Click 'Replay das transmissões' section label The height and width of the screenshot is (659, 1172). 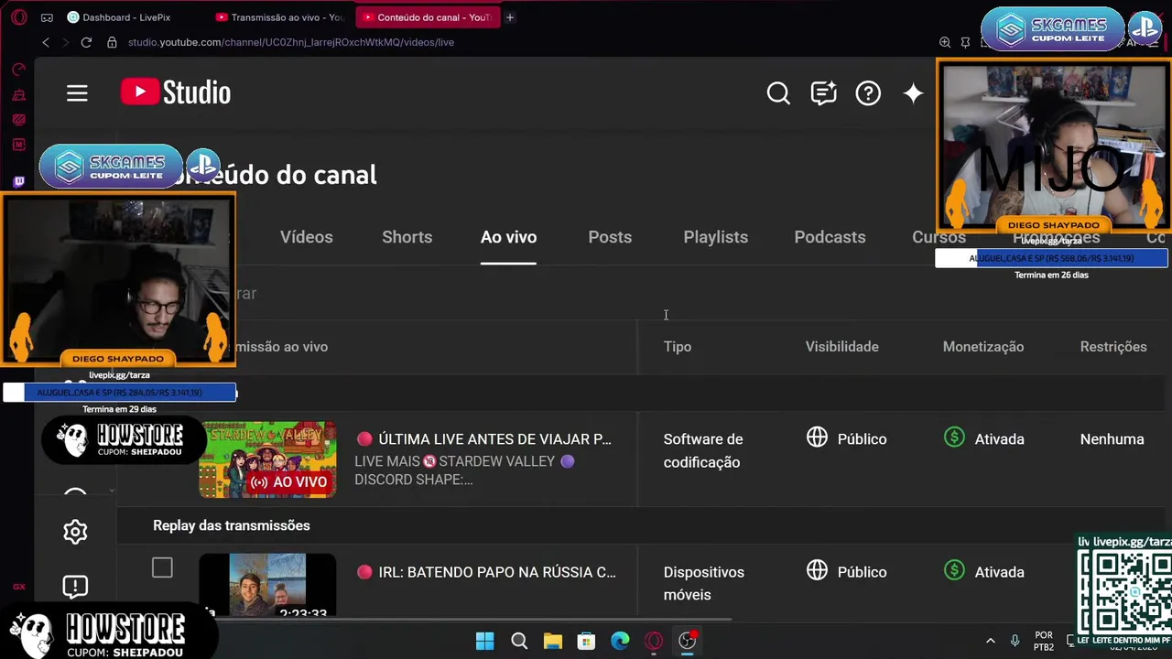pyautogui.click(x=232, y=525)
